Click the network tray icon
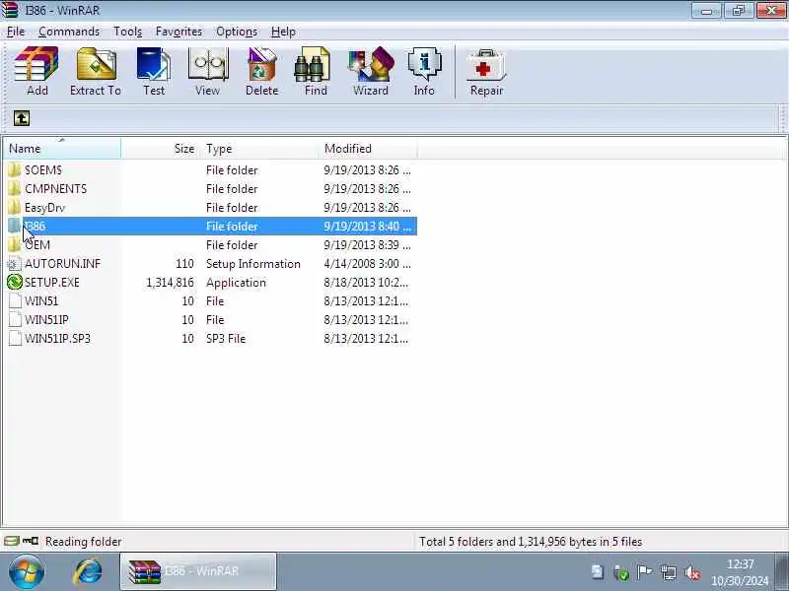 coord(669,572)
